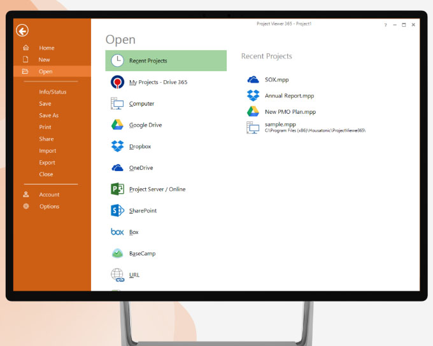This screenshot has width=433, height=346.
Task: Click the Options gear icon
Action: click(26, 206)
